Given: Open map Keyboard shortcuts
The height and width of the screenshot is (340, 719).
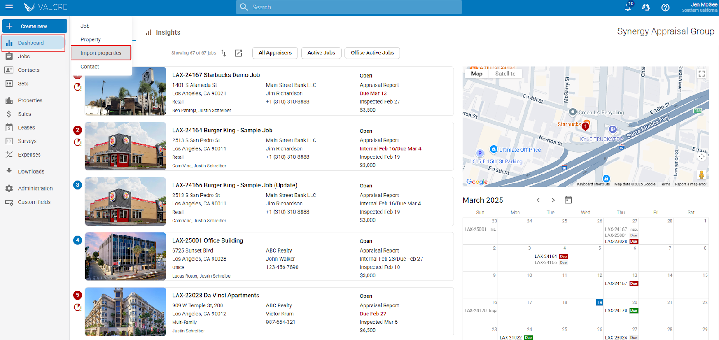Looking at the screenshot, I should pos(593,184).
